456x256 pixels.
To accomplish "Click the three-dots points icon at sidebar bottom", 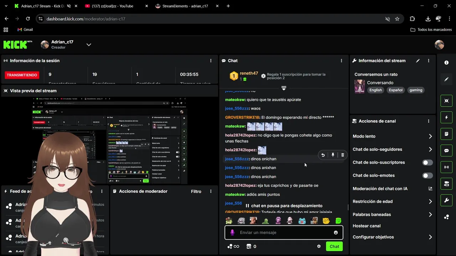I will pos(446,217).
